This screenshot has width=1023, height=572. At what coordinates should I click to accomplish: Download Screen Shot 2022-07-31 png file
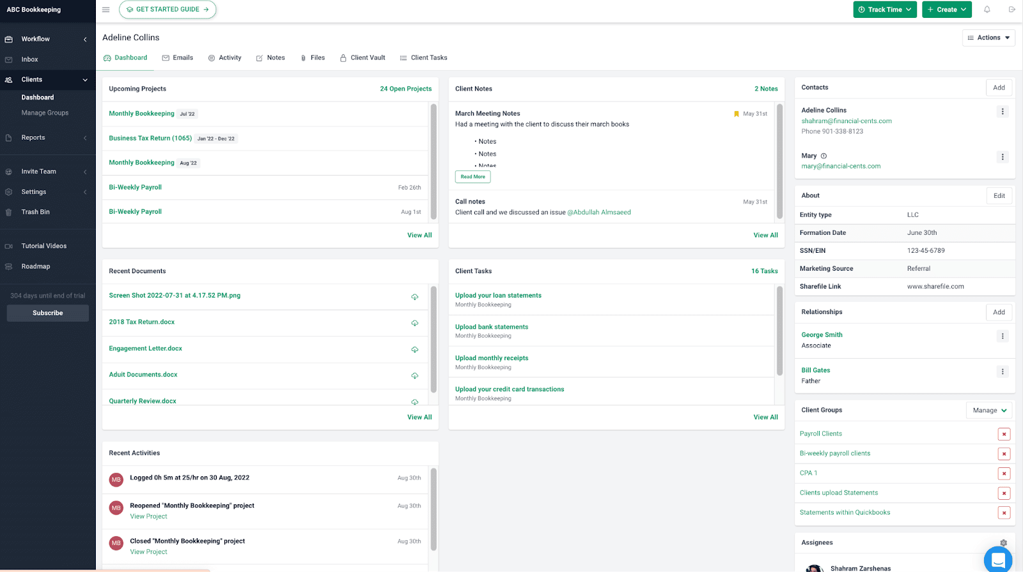pyautogui.click(x=414, y=297)
